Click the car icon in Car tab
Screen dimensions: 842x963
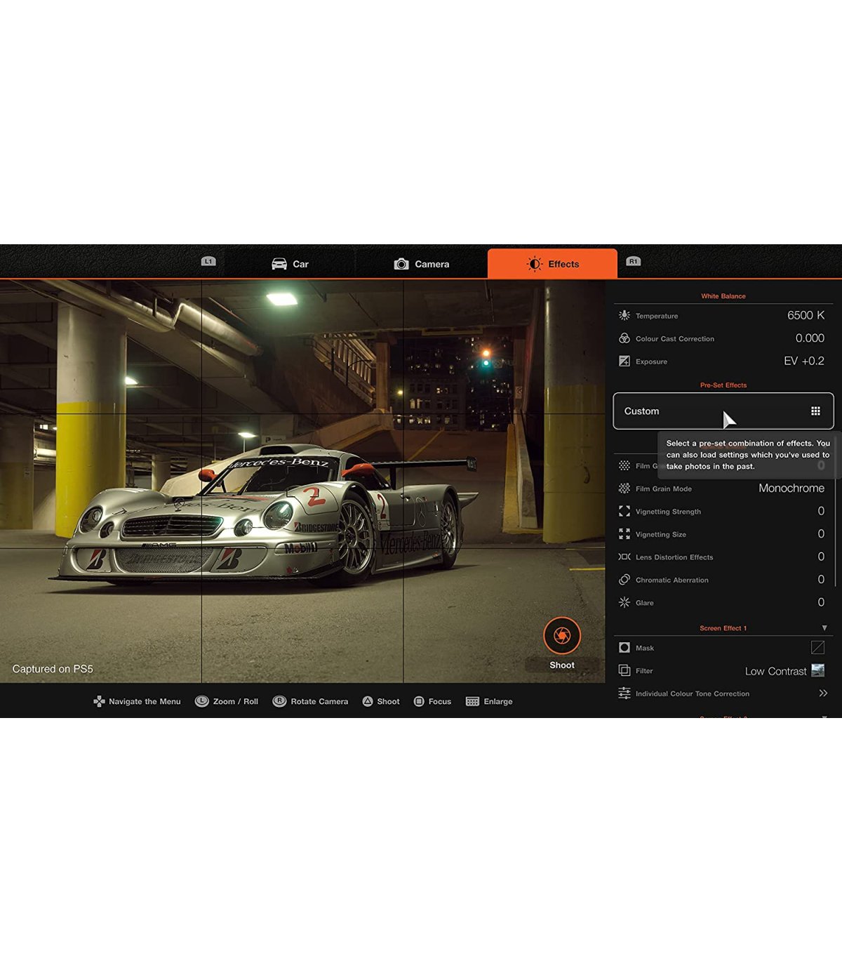pyautogui.click(x=279, y=264)
